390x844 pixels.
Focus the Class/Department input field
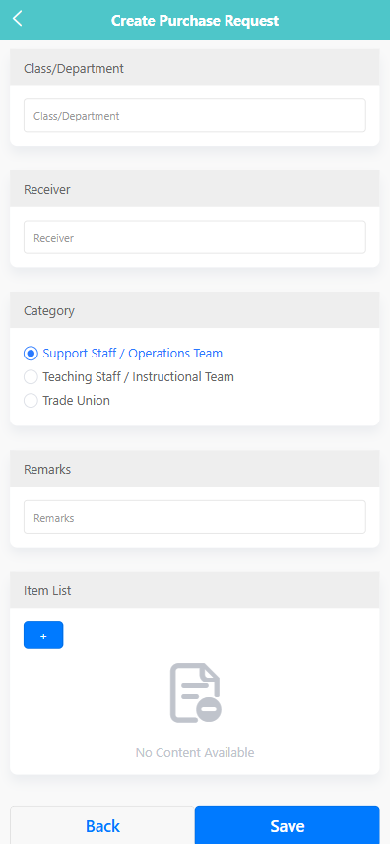coord(195,116)
